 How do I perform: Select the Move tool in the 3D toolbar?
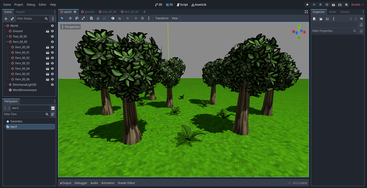[x=70, y=18]
